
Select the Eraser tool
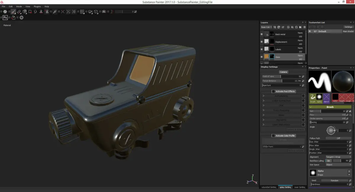(19, 12)
